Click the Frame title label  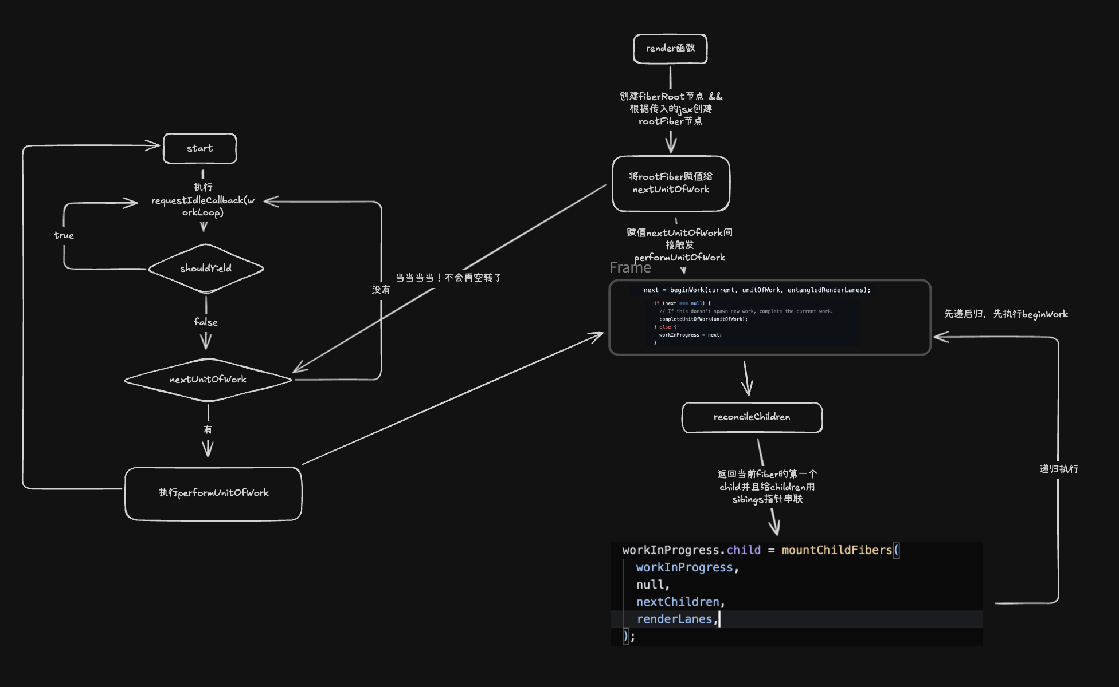[630, 268]
